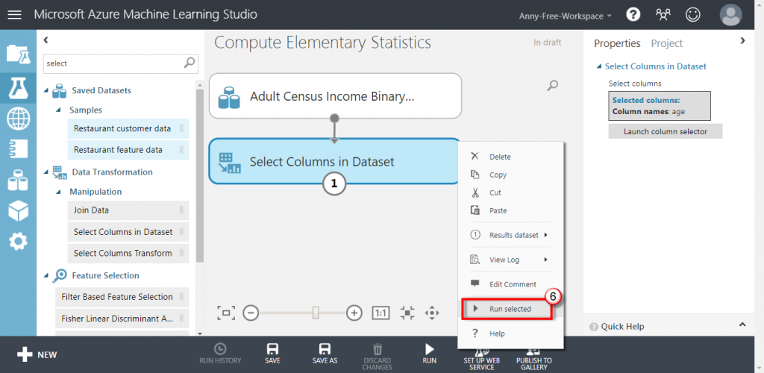The height and width of the screenshot is (373, 764).
Task: Click Set Up Web Service
Action: (x=481, y=360)
